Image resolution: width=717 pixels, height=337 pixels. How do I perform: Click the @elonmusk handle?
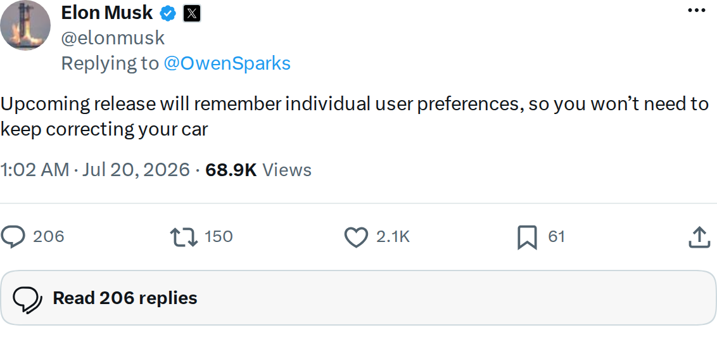tap(113, 38)
